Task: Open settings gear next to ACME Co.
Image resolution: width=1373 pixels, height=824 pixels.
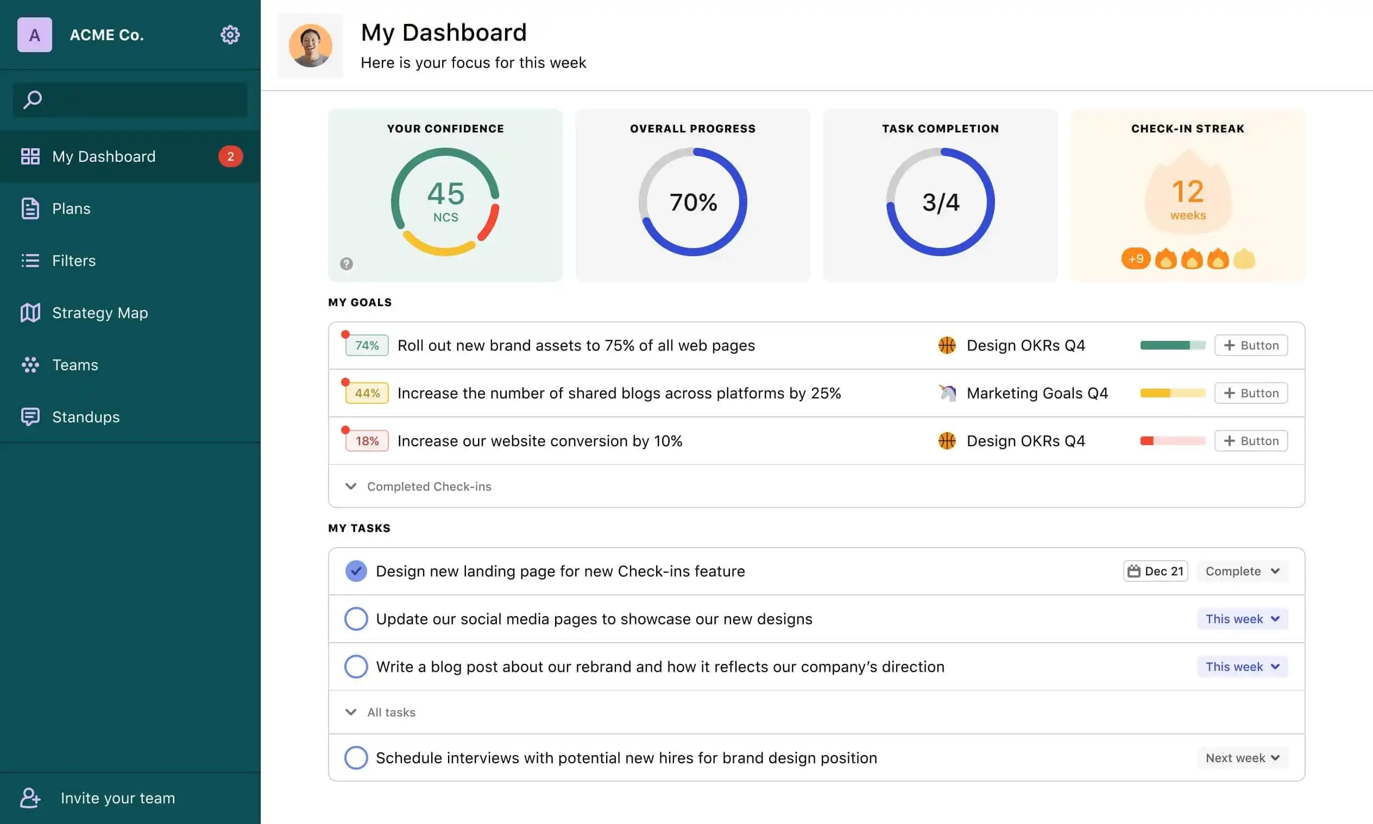Action: pyautogui.click(x=229, y=34)
